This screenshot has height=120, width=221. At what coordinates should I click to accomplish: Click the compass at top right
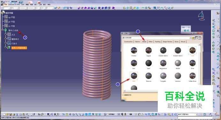click(202, 16)
